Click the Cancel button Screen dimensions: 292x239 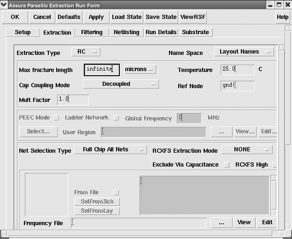tap(42, 17)
